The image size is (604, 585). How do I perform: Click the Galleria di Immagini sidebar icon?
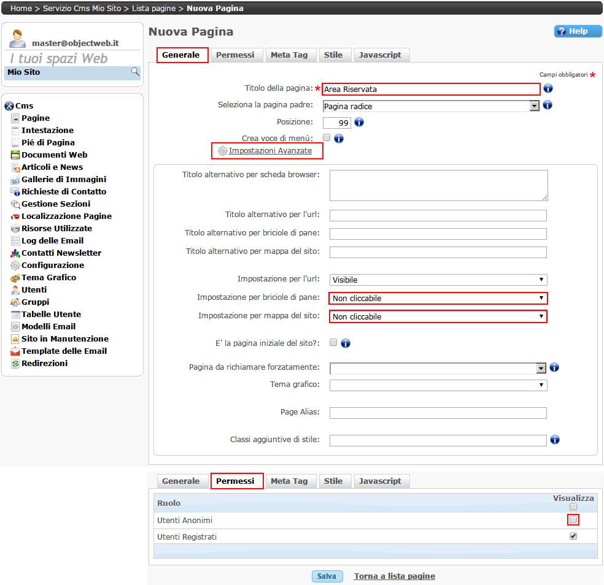coord(16,180)
